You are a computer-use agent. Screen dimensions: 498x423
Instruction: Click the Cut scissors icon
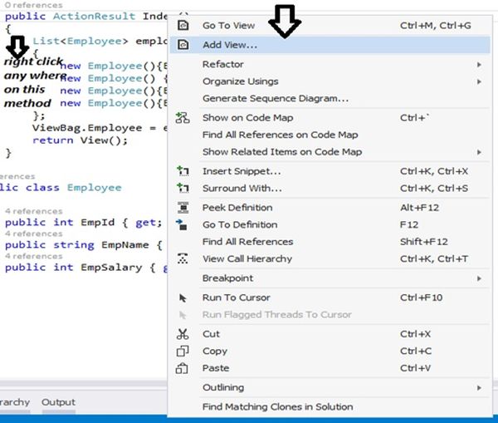[183, 334]
